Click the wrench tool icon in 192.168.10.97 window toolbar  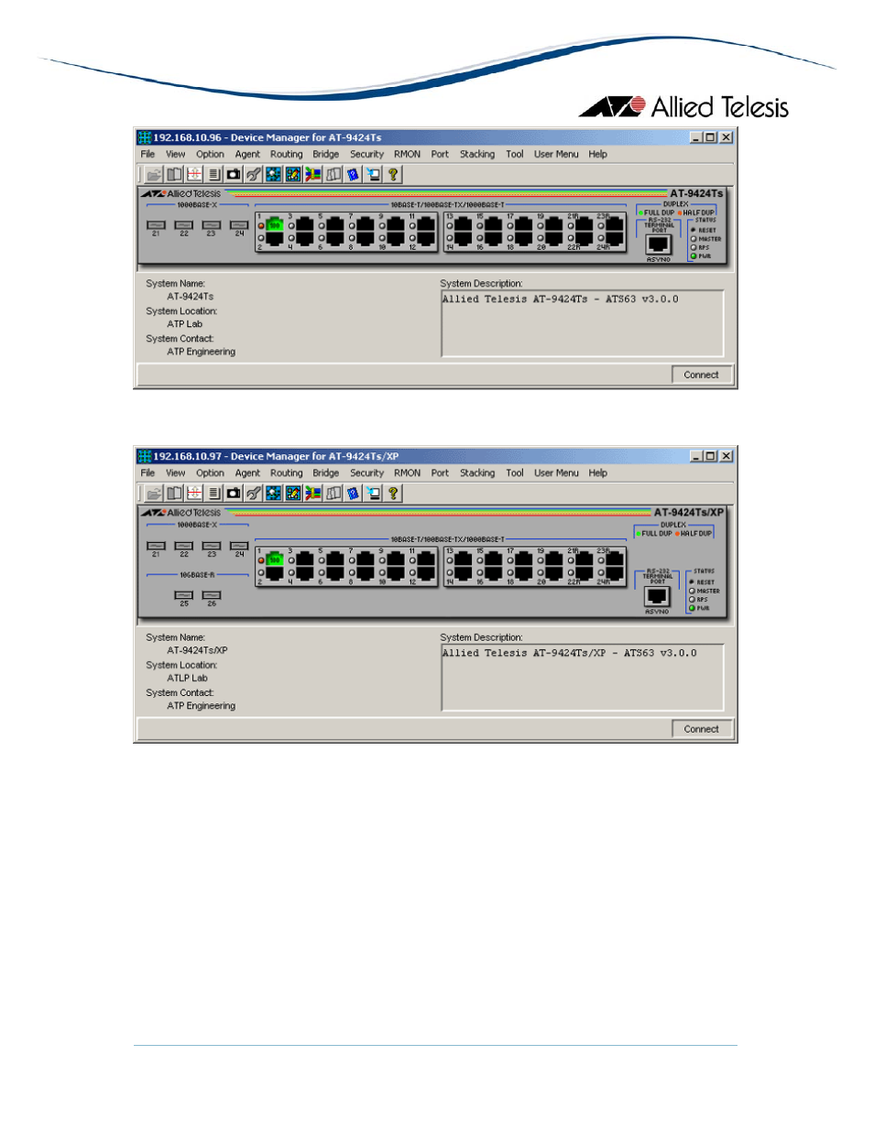pos(254,493)
